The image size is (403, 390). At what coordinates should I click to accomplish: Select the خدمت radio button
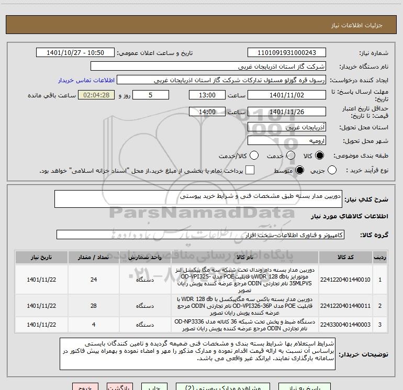coord(290,155)
